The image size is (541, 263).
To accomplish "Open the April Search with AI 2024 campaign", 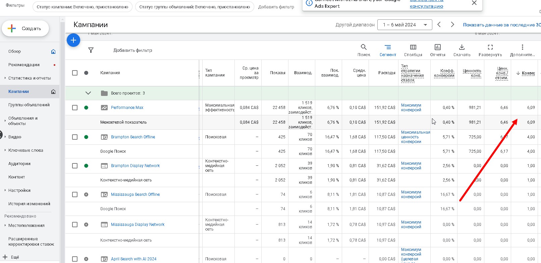I will point(133,259).
